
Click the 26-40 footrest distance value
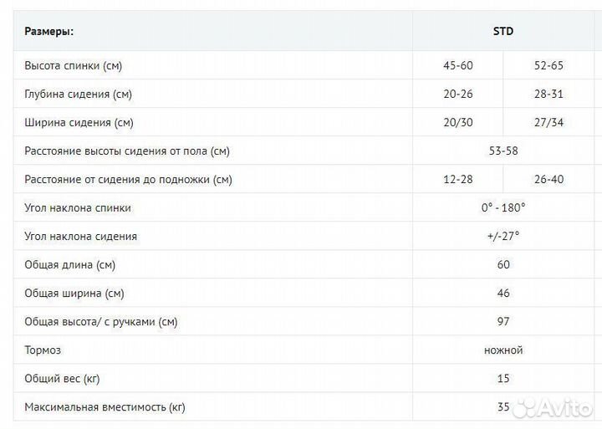tap(548, 179)
